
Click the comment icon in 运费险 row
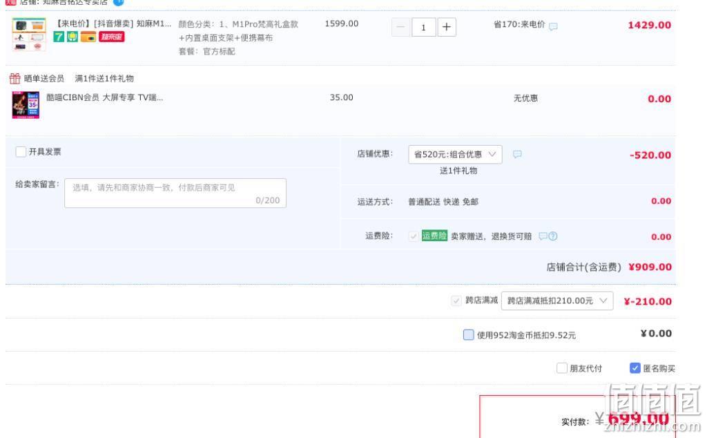pos(543,236)
